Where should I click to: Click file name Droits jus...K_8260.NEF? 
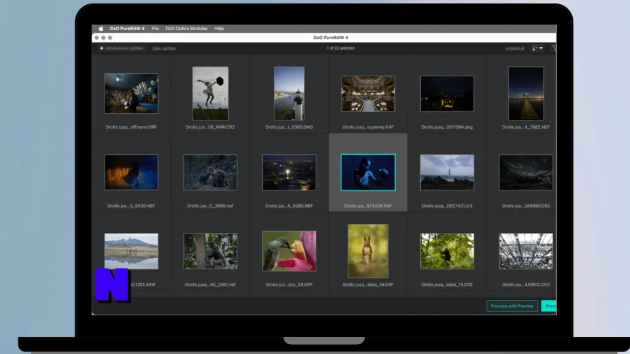tap(289, 205)
